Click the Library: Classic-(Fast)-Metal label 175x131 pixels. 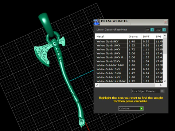click(112, 29)
